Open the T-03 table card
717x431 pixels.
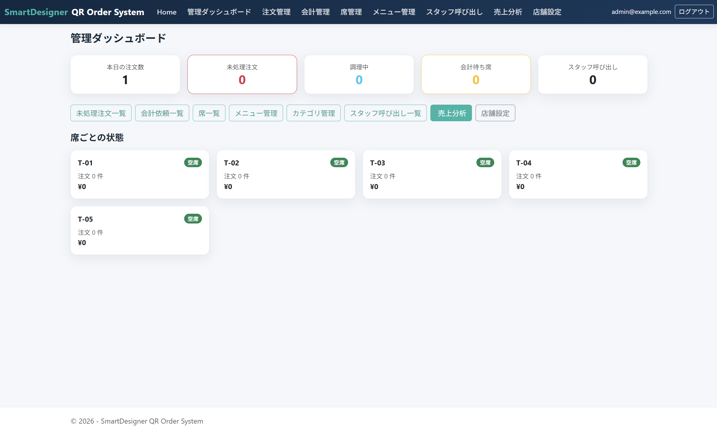(x=432, y=174)
